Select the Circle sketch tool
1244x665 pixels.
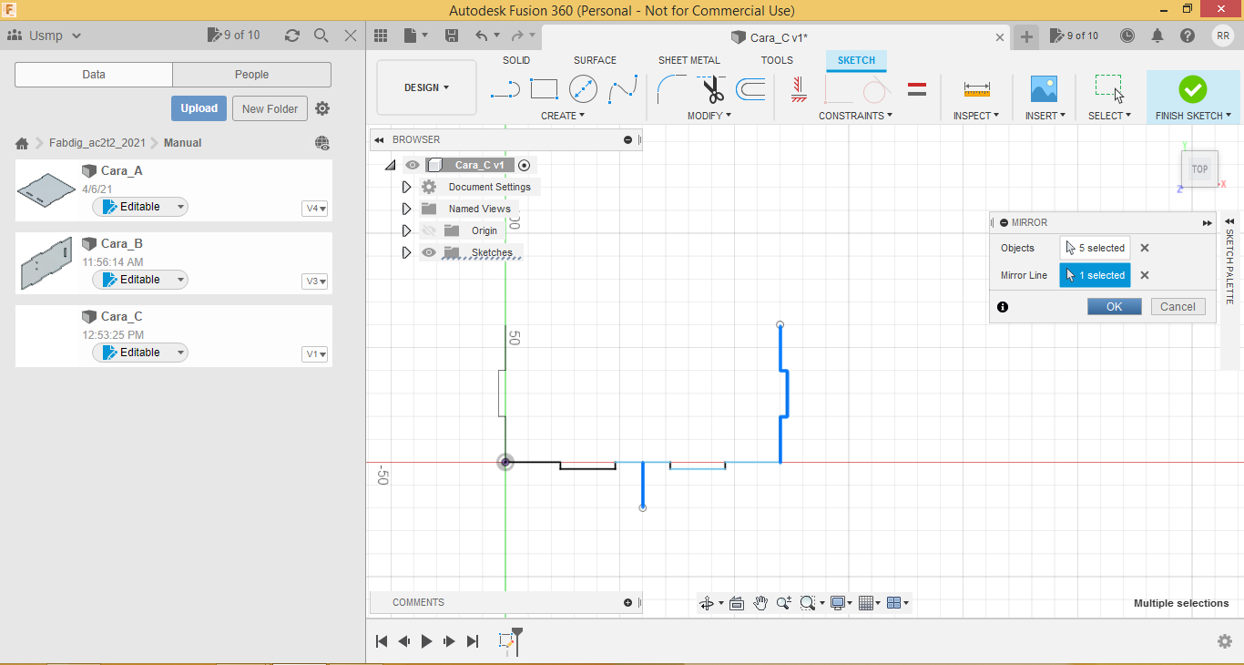(x=583, y=88)
